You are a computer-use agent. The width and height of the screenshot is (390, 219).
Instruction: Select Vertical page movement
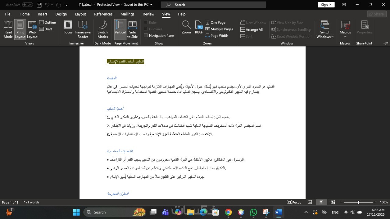tap(120, 30)
